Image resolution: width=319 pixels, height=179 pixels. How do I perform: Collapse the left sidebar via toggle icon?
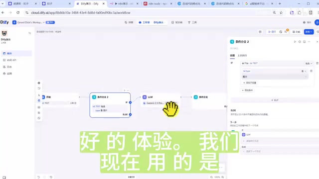click(x=30, y=33)
